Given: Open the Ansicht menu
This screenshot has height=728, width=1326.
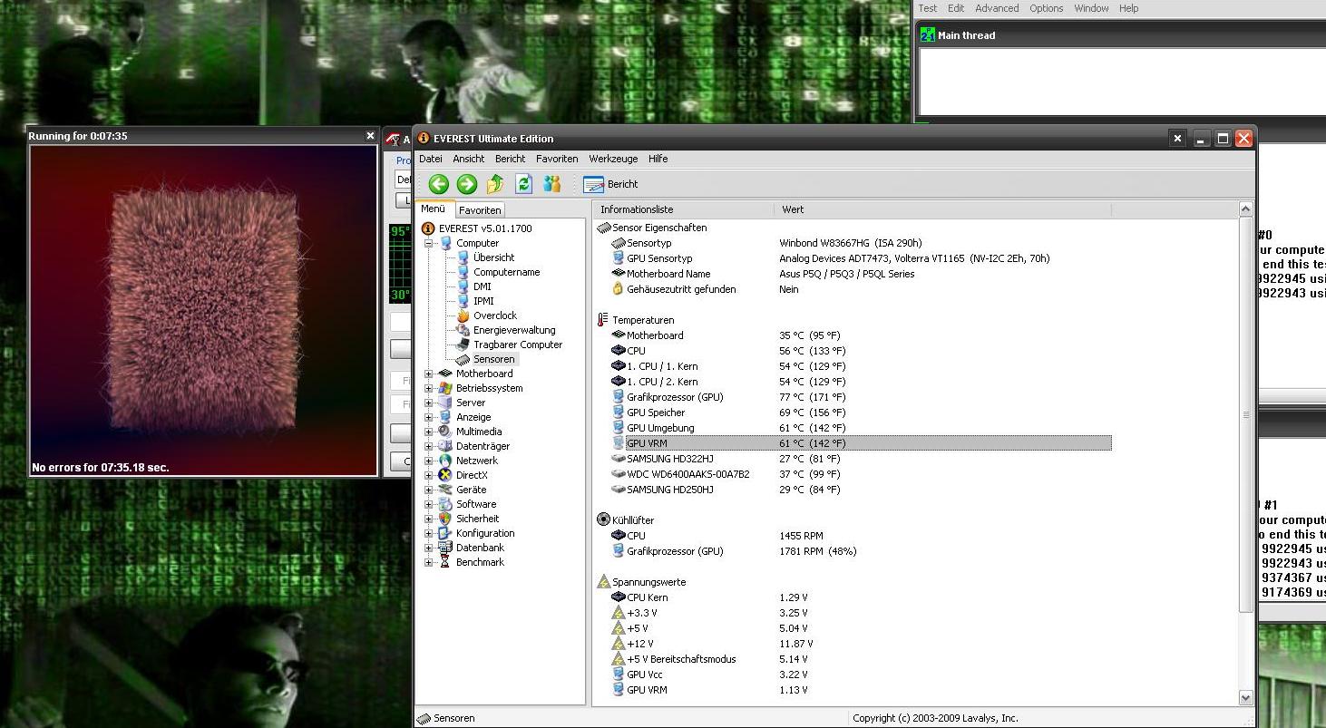Looking at the screenshot, I should (469, 159).
